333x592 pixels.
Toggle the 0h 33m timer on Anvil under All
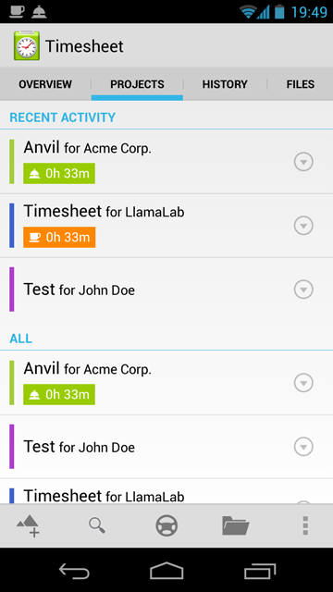point(59,394)
